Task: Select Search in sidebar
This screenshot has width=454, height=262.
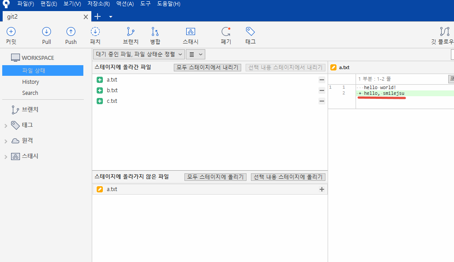Action: (x=30, y=93)
